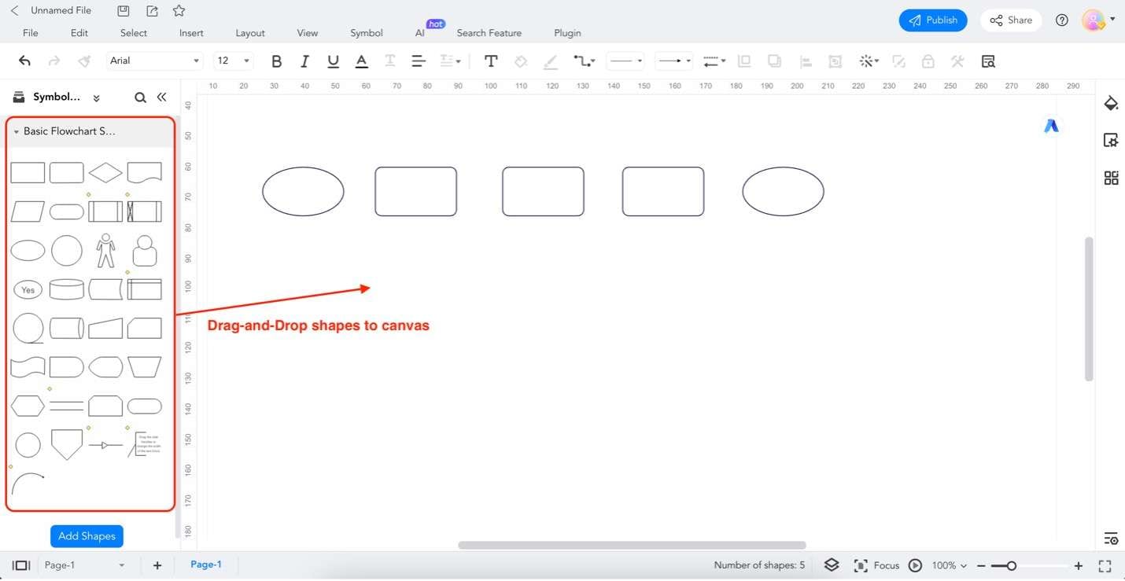
Task: Select the hexagon shape in library
Action: (28, 406)
